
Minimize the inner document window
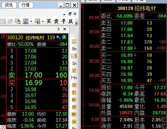[x=64, y=14]
